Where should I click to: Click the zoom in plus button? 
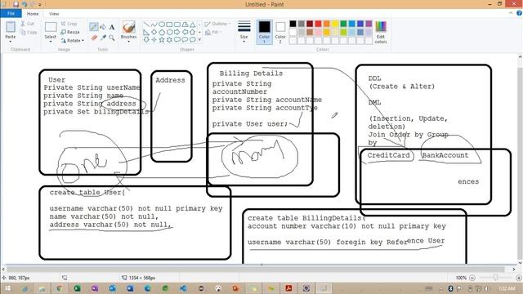click(519, 278)
